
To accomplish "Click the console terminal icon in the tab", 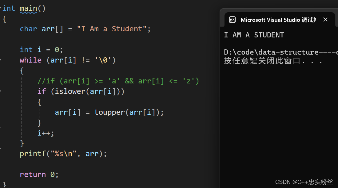I will pyautogui.click(x=232, y=20).
